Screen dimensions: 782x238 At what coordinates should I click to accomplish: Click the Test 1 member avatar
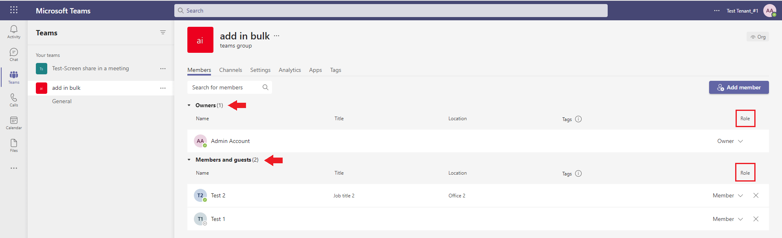point(200,219)
